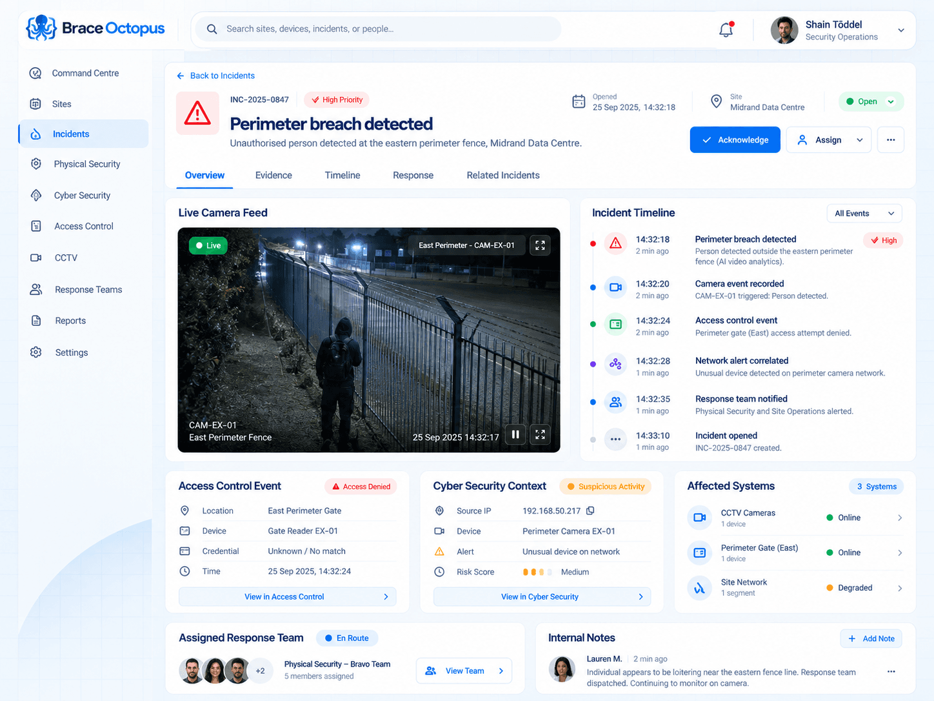
Task: Click the Incident opened ellipsis timeline icon
Action: (615, 440)
